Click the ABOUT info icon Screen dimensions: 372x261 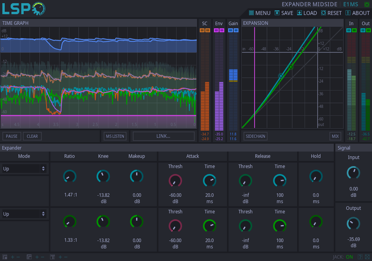[x=348, y=13]
